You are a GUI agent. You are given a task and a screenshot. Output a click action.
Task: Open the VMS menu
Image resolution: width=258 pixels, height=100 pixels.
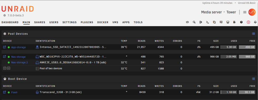[115, 22]
